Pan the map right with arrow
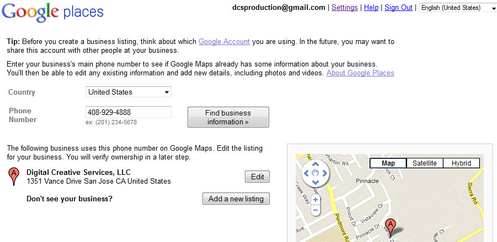 324,173
